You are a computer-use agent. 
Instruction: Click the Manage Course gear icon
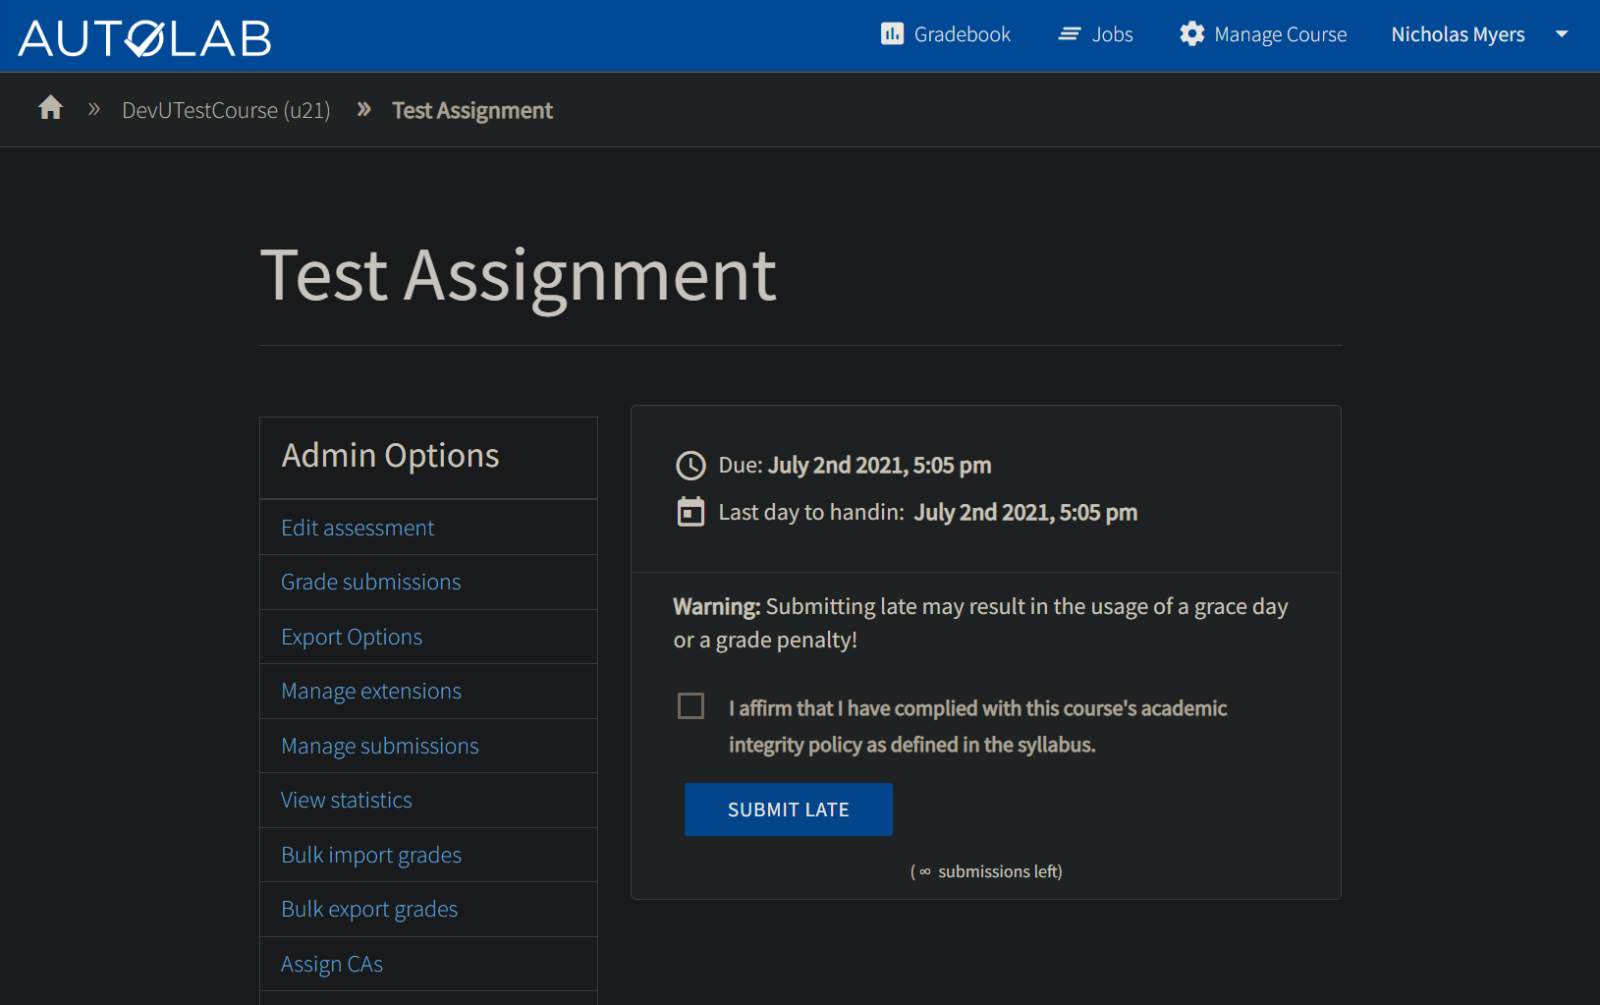[x=1191, y=34]
